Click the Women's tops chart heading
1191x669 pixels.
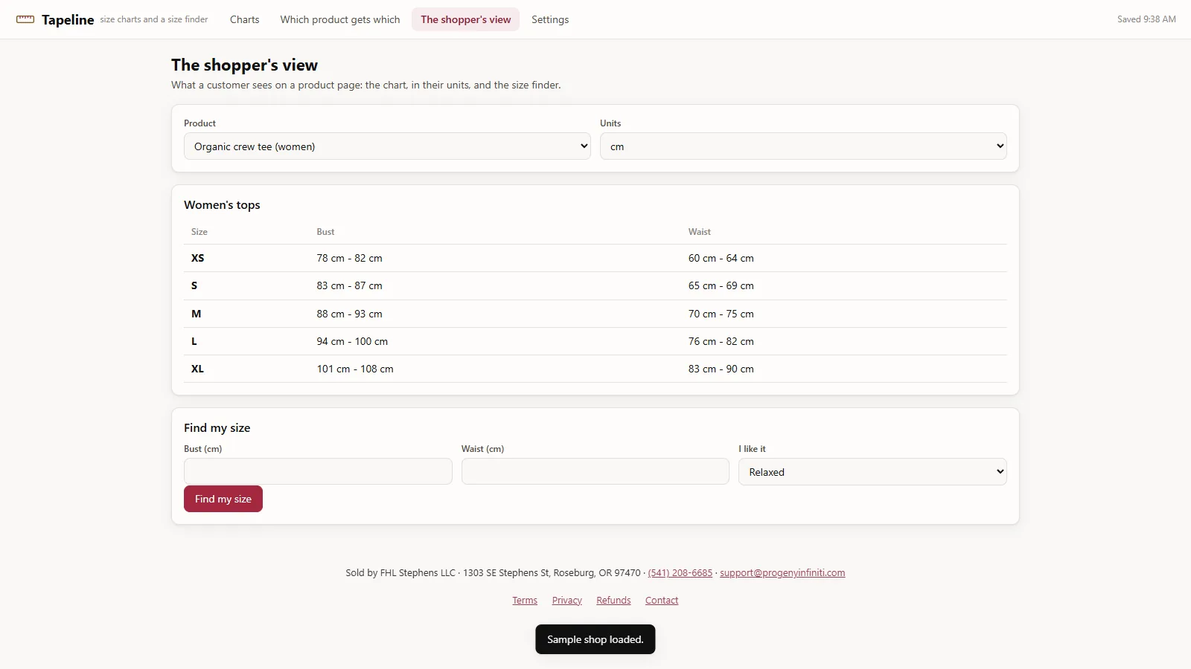tap(222, 205)
